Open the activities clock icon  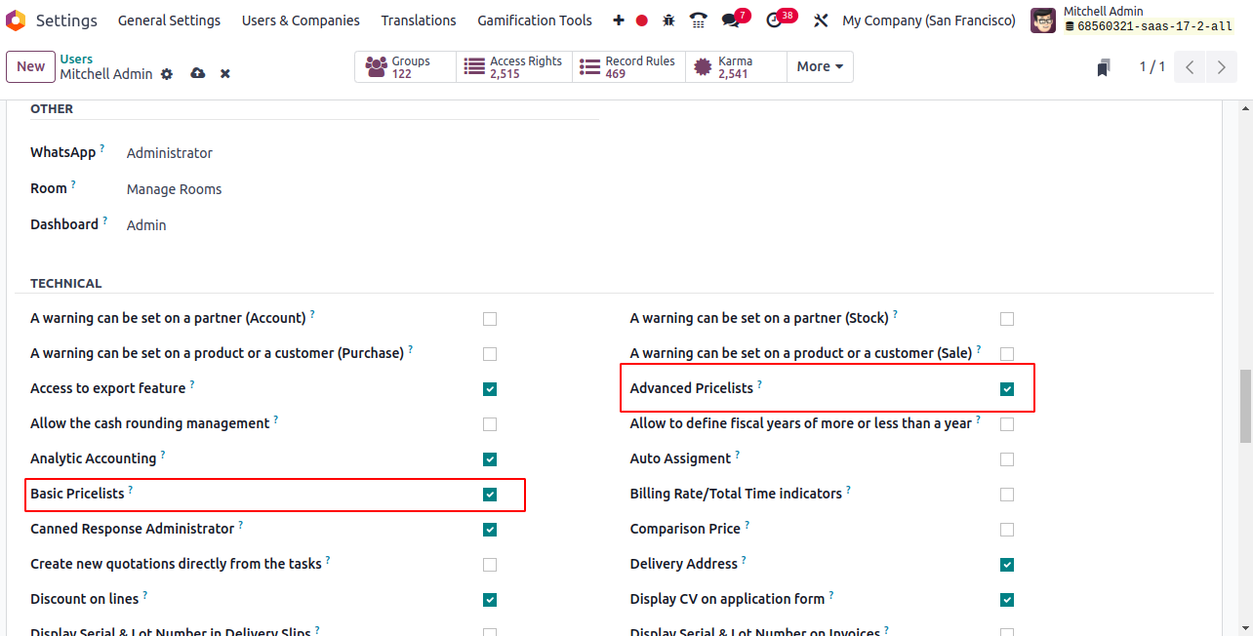(775, 20)
